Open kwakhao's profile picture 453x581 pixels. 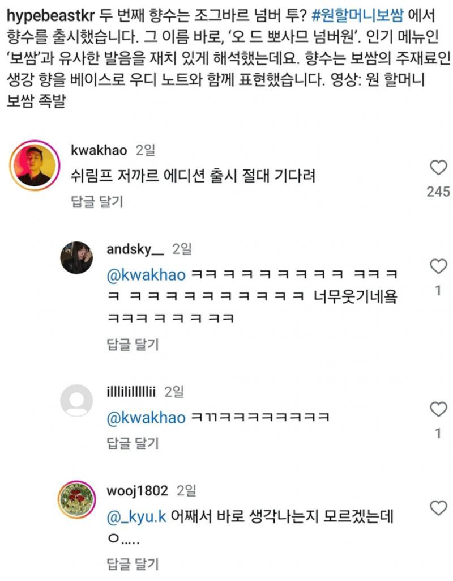click(x=35, y=164)
